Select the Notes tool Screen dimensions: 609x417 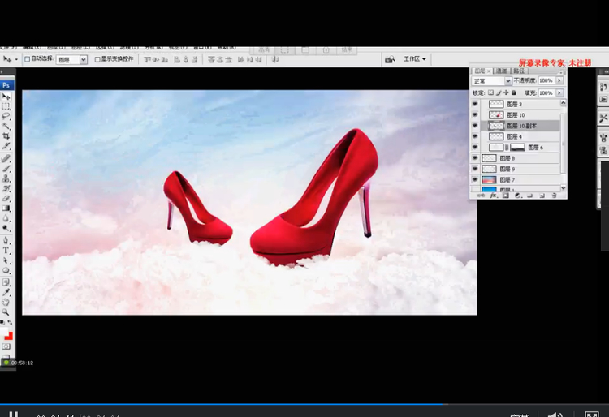tap(6, 283)
